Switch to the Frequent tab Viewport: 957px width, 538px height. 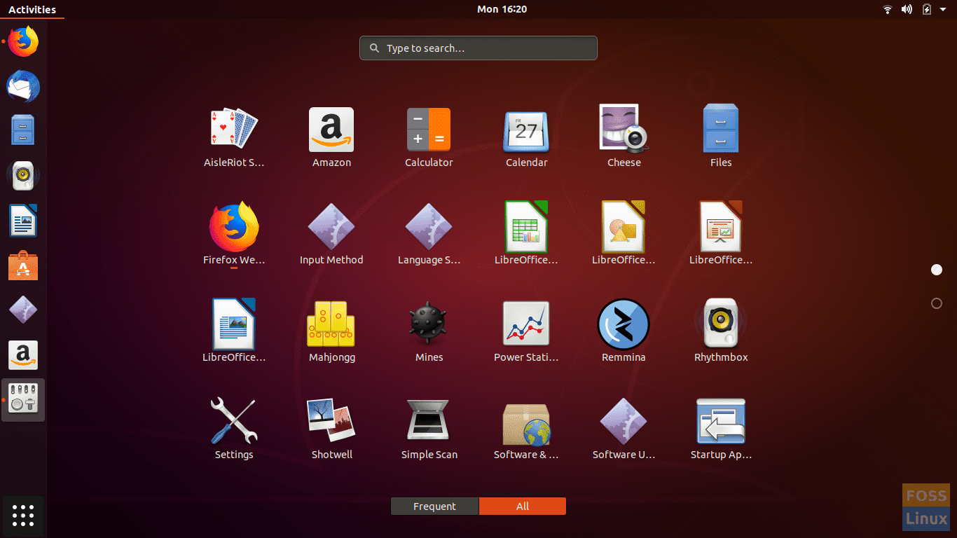(434, 506)
